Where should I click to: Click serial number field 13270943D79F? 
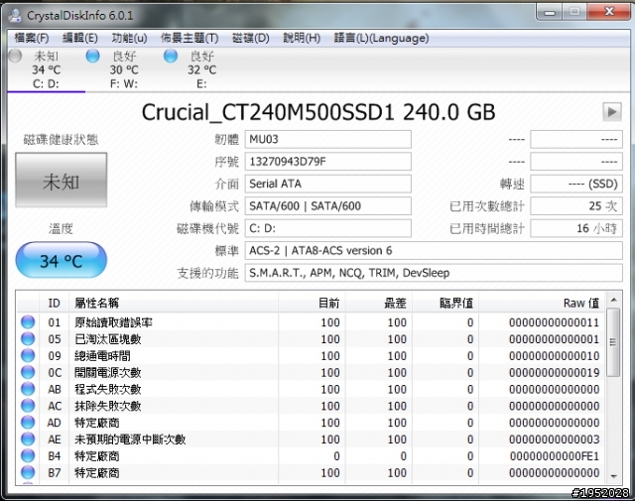[x=328, y=162]
